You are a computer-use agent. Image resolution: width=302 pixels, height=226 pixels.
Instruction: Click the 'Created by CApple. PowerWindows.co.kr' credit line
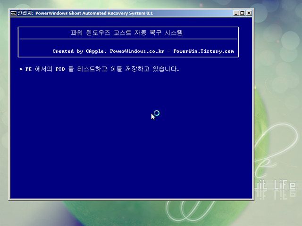point(143,51)
